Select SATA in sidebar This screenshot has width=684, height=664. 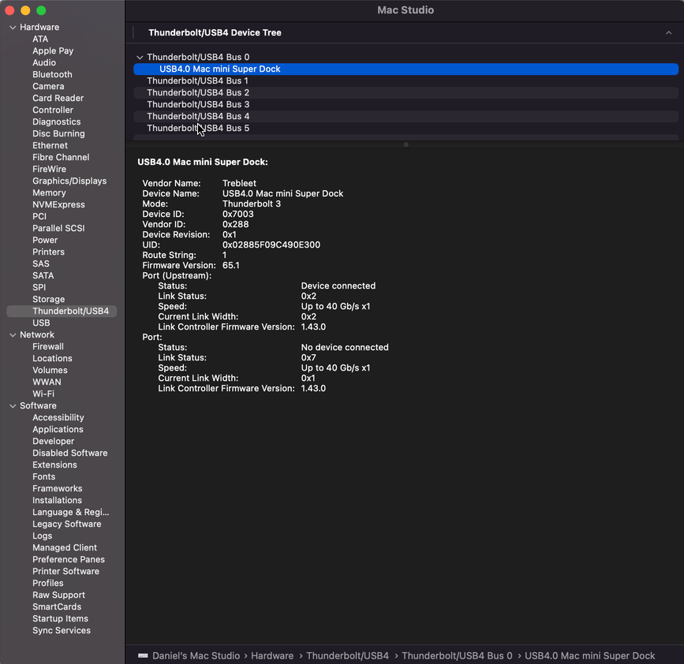pyautogui.click(x=43, y=275)
